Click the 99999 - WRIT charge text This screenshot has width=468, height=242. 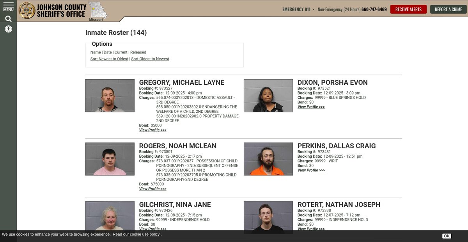point(326,161)
